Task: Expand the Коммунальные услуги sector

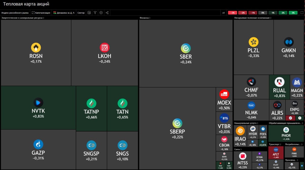Action: pos(246,123)
